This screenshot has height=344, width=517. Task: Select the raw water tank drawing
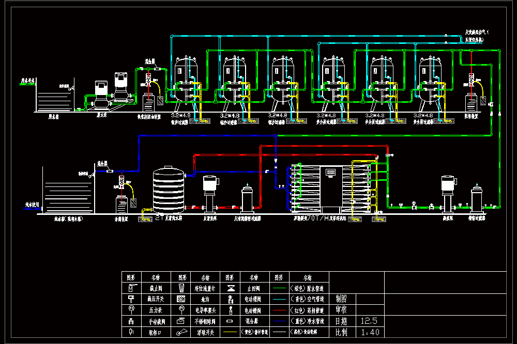pos(54,95)
